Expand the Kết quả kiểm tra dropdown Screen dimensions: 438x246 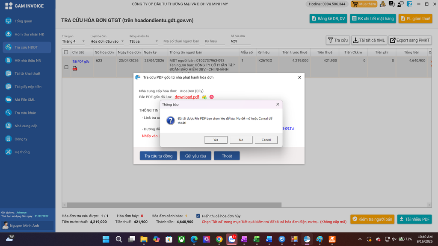point(144,41)
